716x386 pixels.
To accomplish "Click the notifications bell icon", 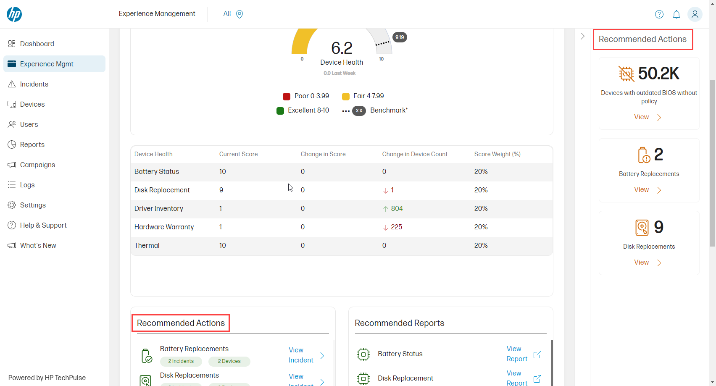I will (x=677, y=14).
